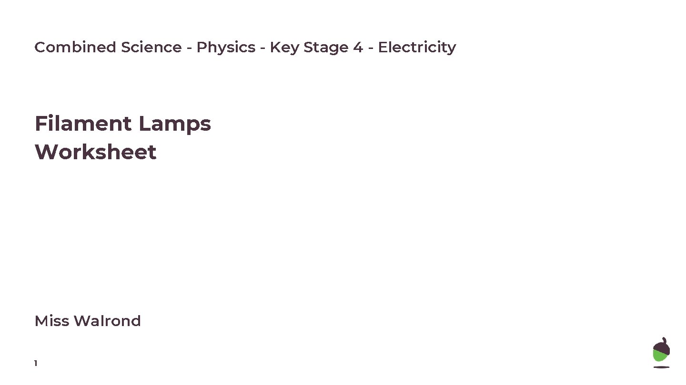This screenshot has width=686, height=385.
Task: Click the shadow line beneath the acorn
Action: [661, 367]
